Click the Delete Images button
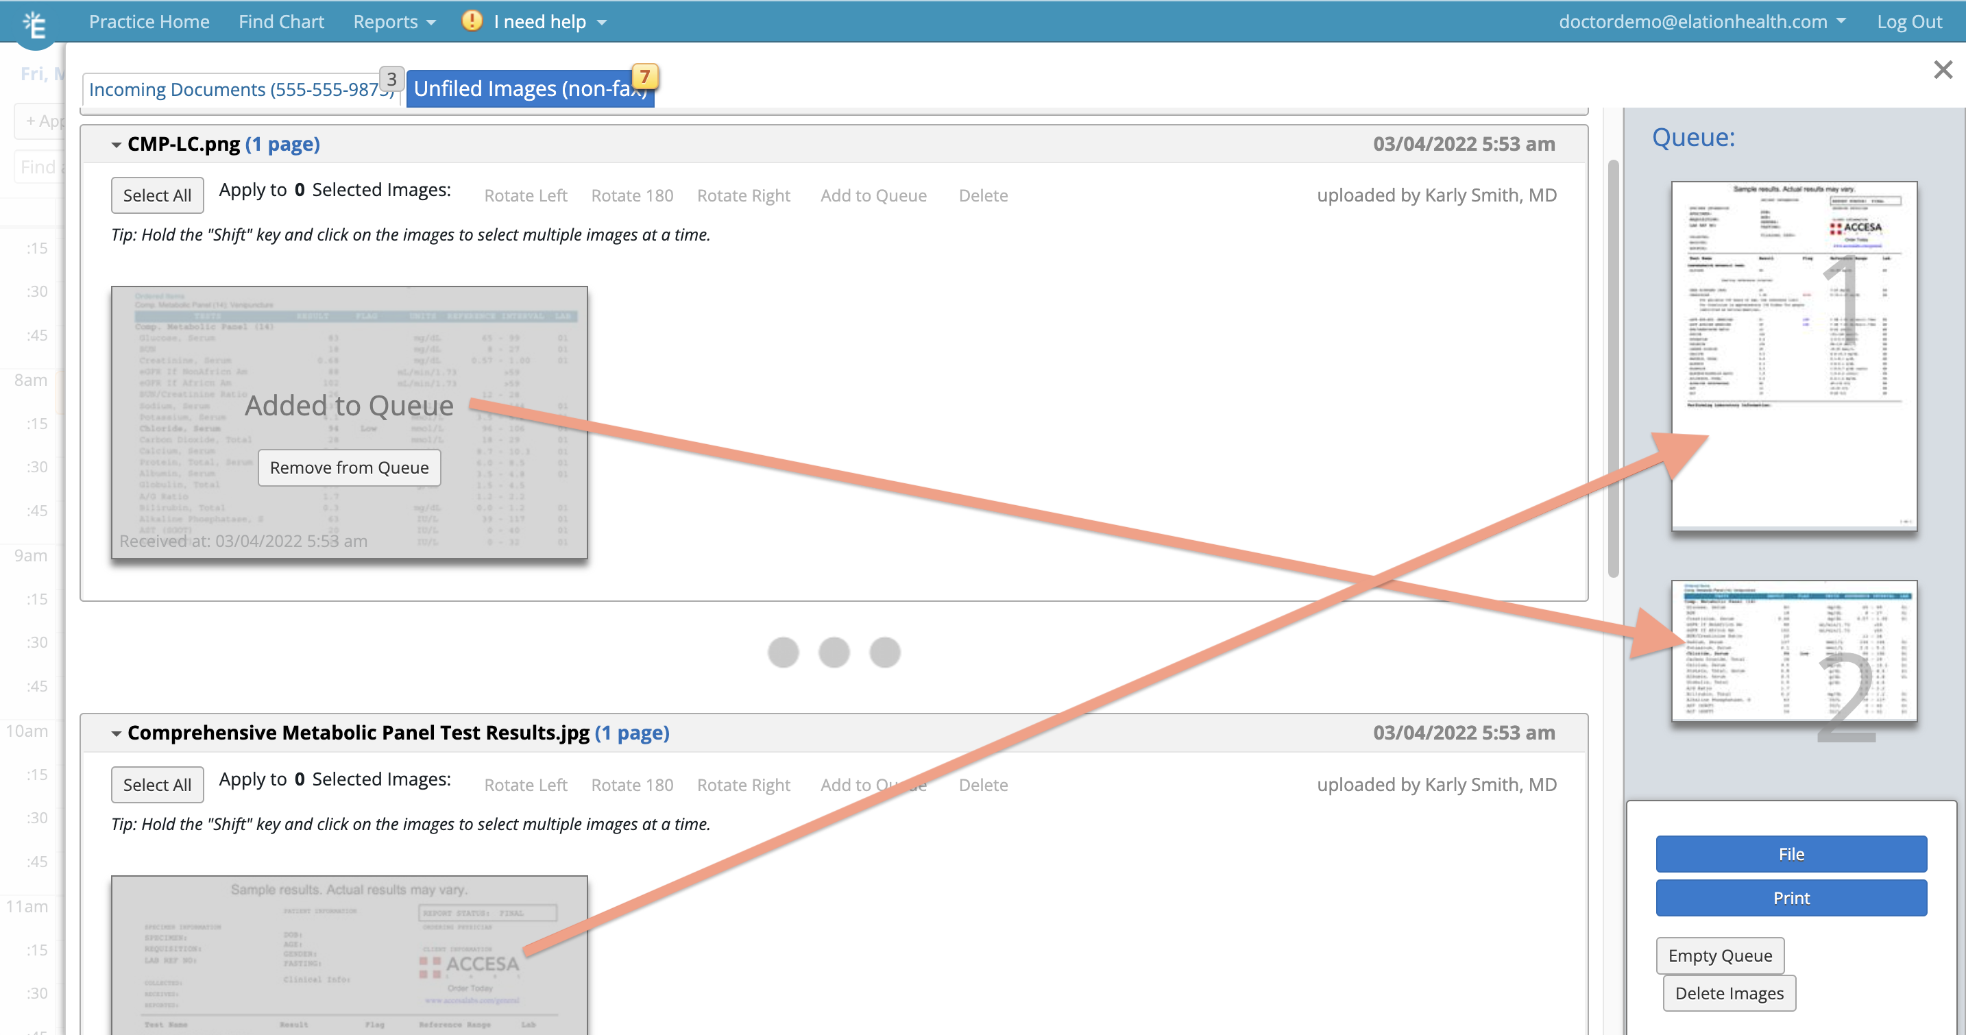Screen dimensions: 1966x1035 tap(1728, 993)
